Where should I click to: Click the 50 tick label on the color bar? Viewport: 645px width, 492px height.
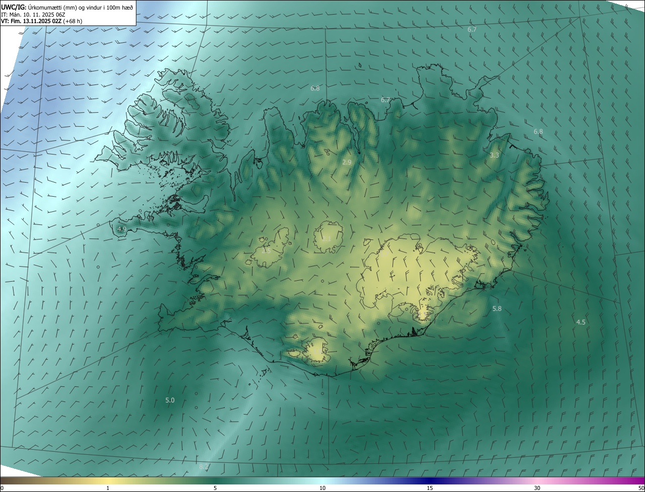coord(641,488)
